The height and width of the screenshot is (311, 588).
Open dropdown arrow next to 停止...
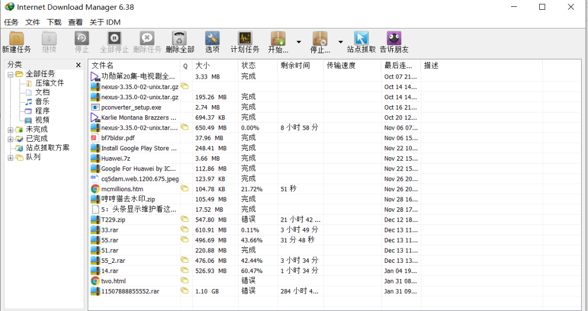(x=341, y=42)
